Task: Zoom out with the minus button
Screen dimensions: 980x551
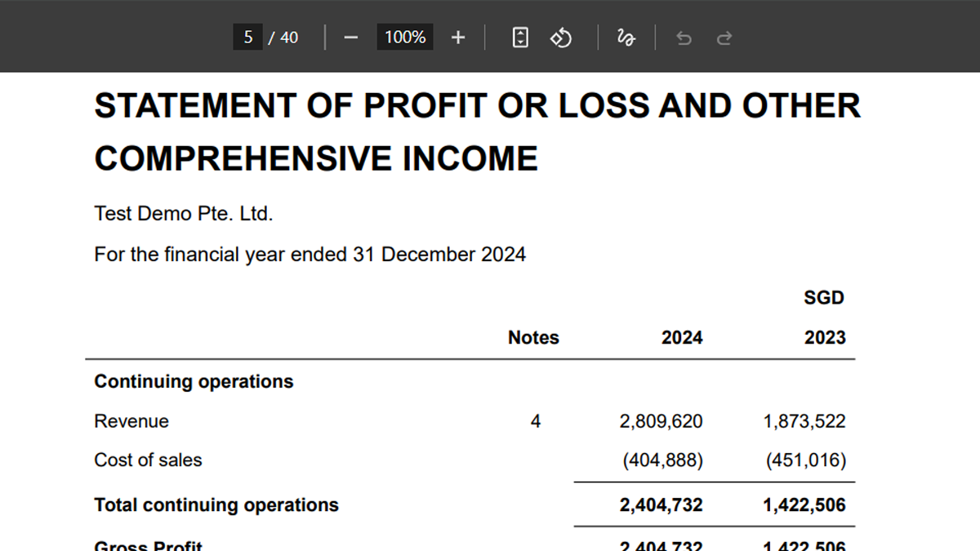Action: point(351,38)
